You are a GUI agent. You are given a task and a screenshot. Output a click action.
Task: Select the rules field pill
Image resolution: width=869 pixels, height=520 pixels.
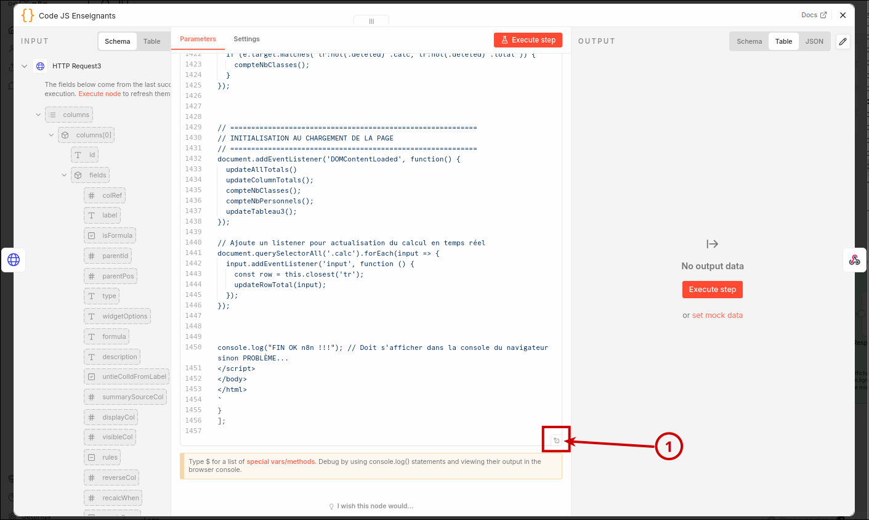click(x=102, y=457)
